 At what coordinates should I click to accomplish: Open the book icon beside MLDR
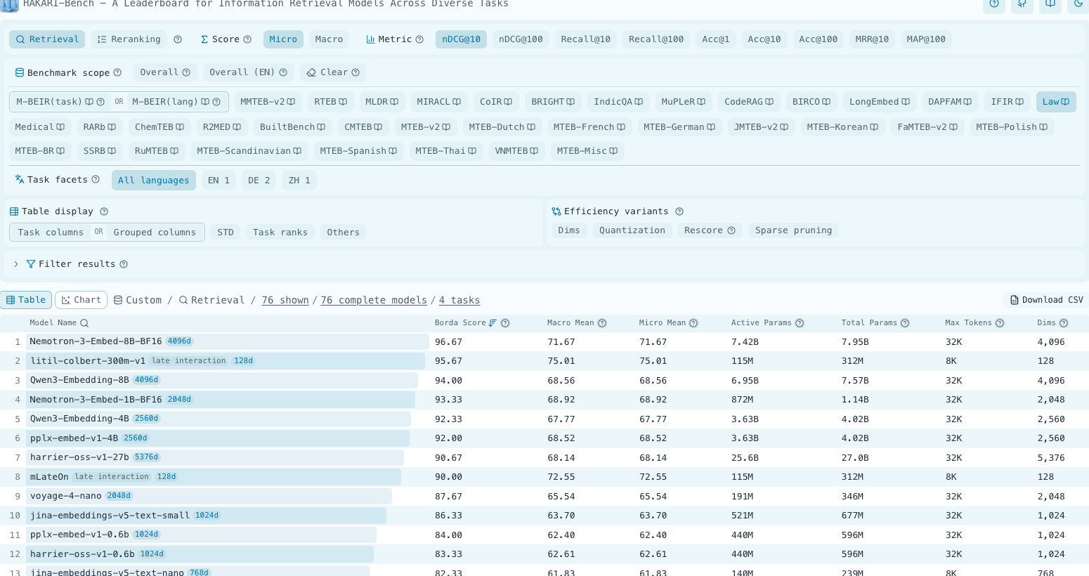coord(394,102)
